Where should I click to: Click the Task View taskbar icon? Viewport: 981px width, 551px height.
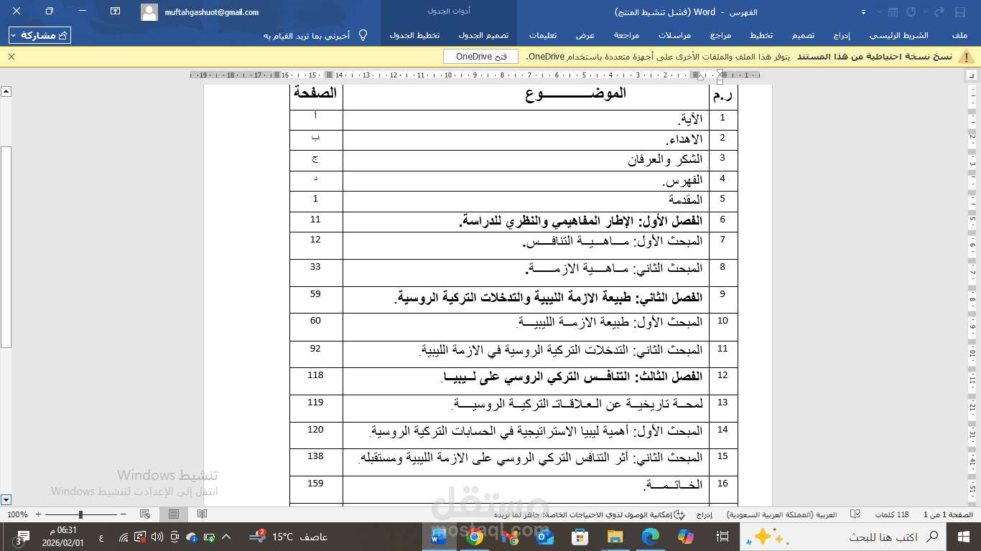[723, 537]
